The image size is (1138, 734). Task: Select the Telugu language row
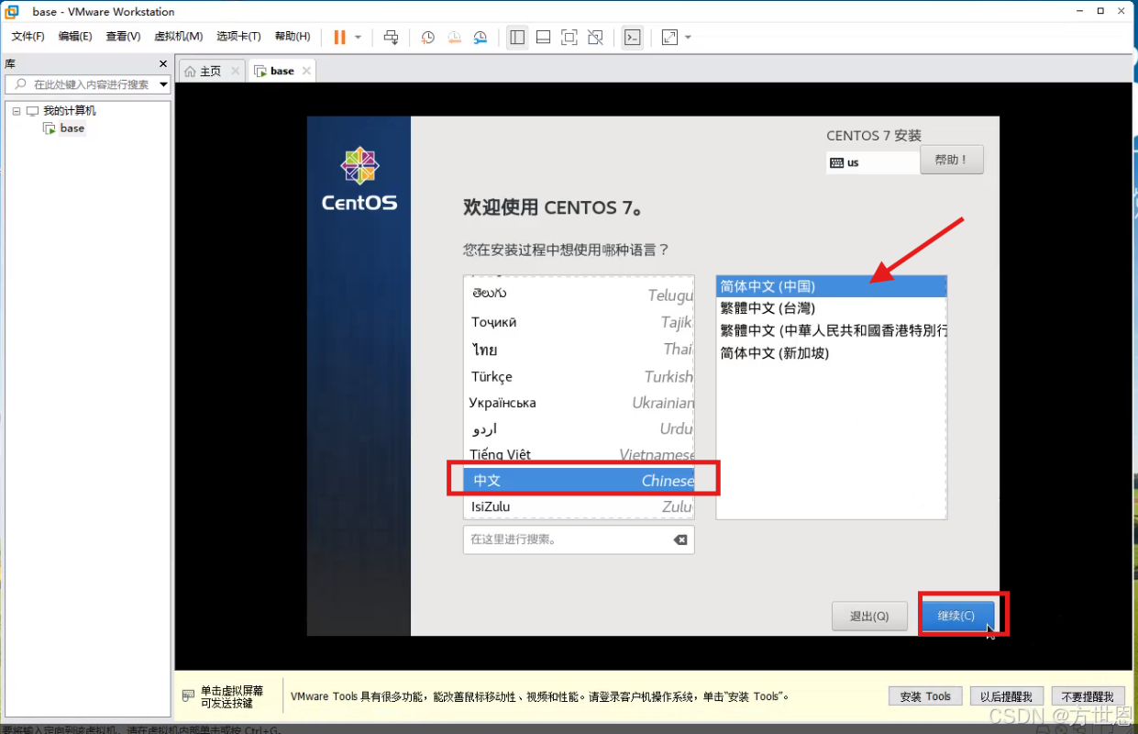click(580, 294)
